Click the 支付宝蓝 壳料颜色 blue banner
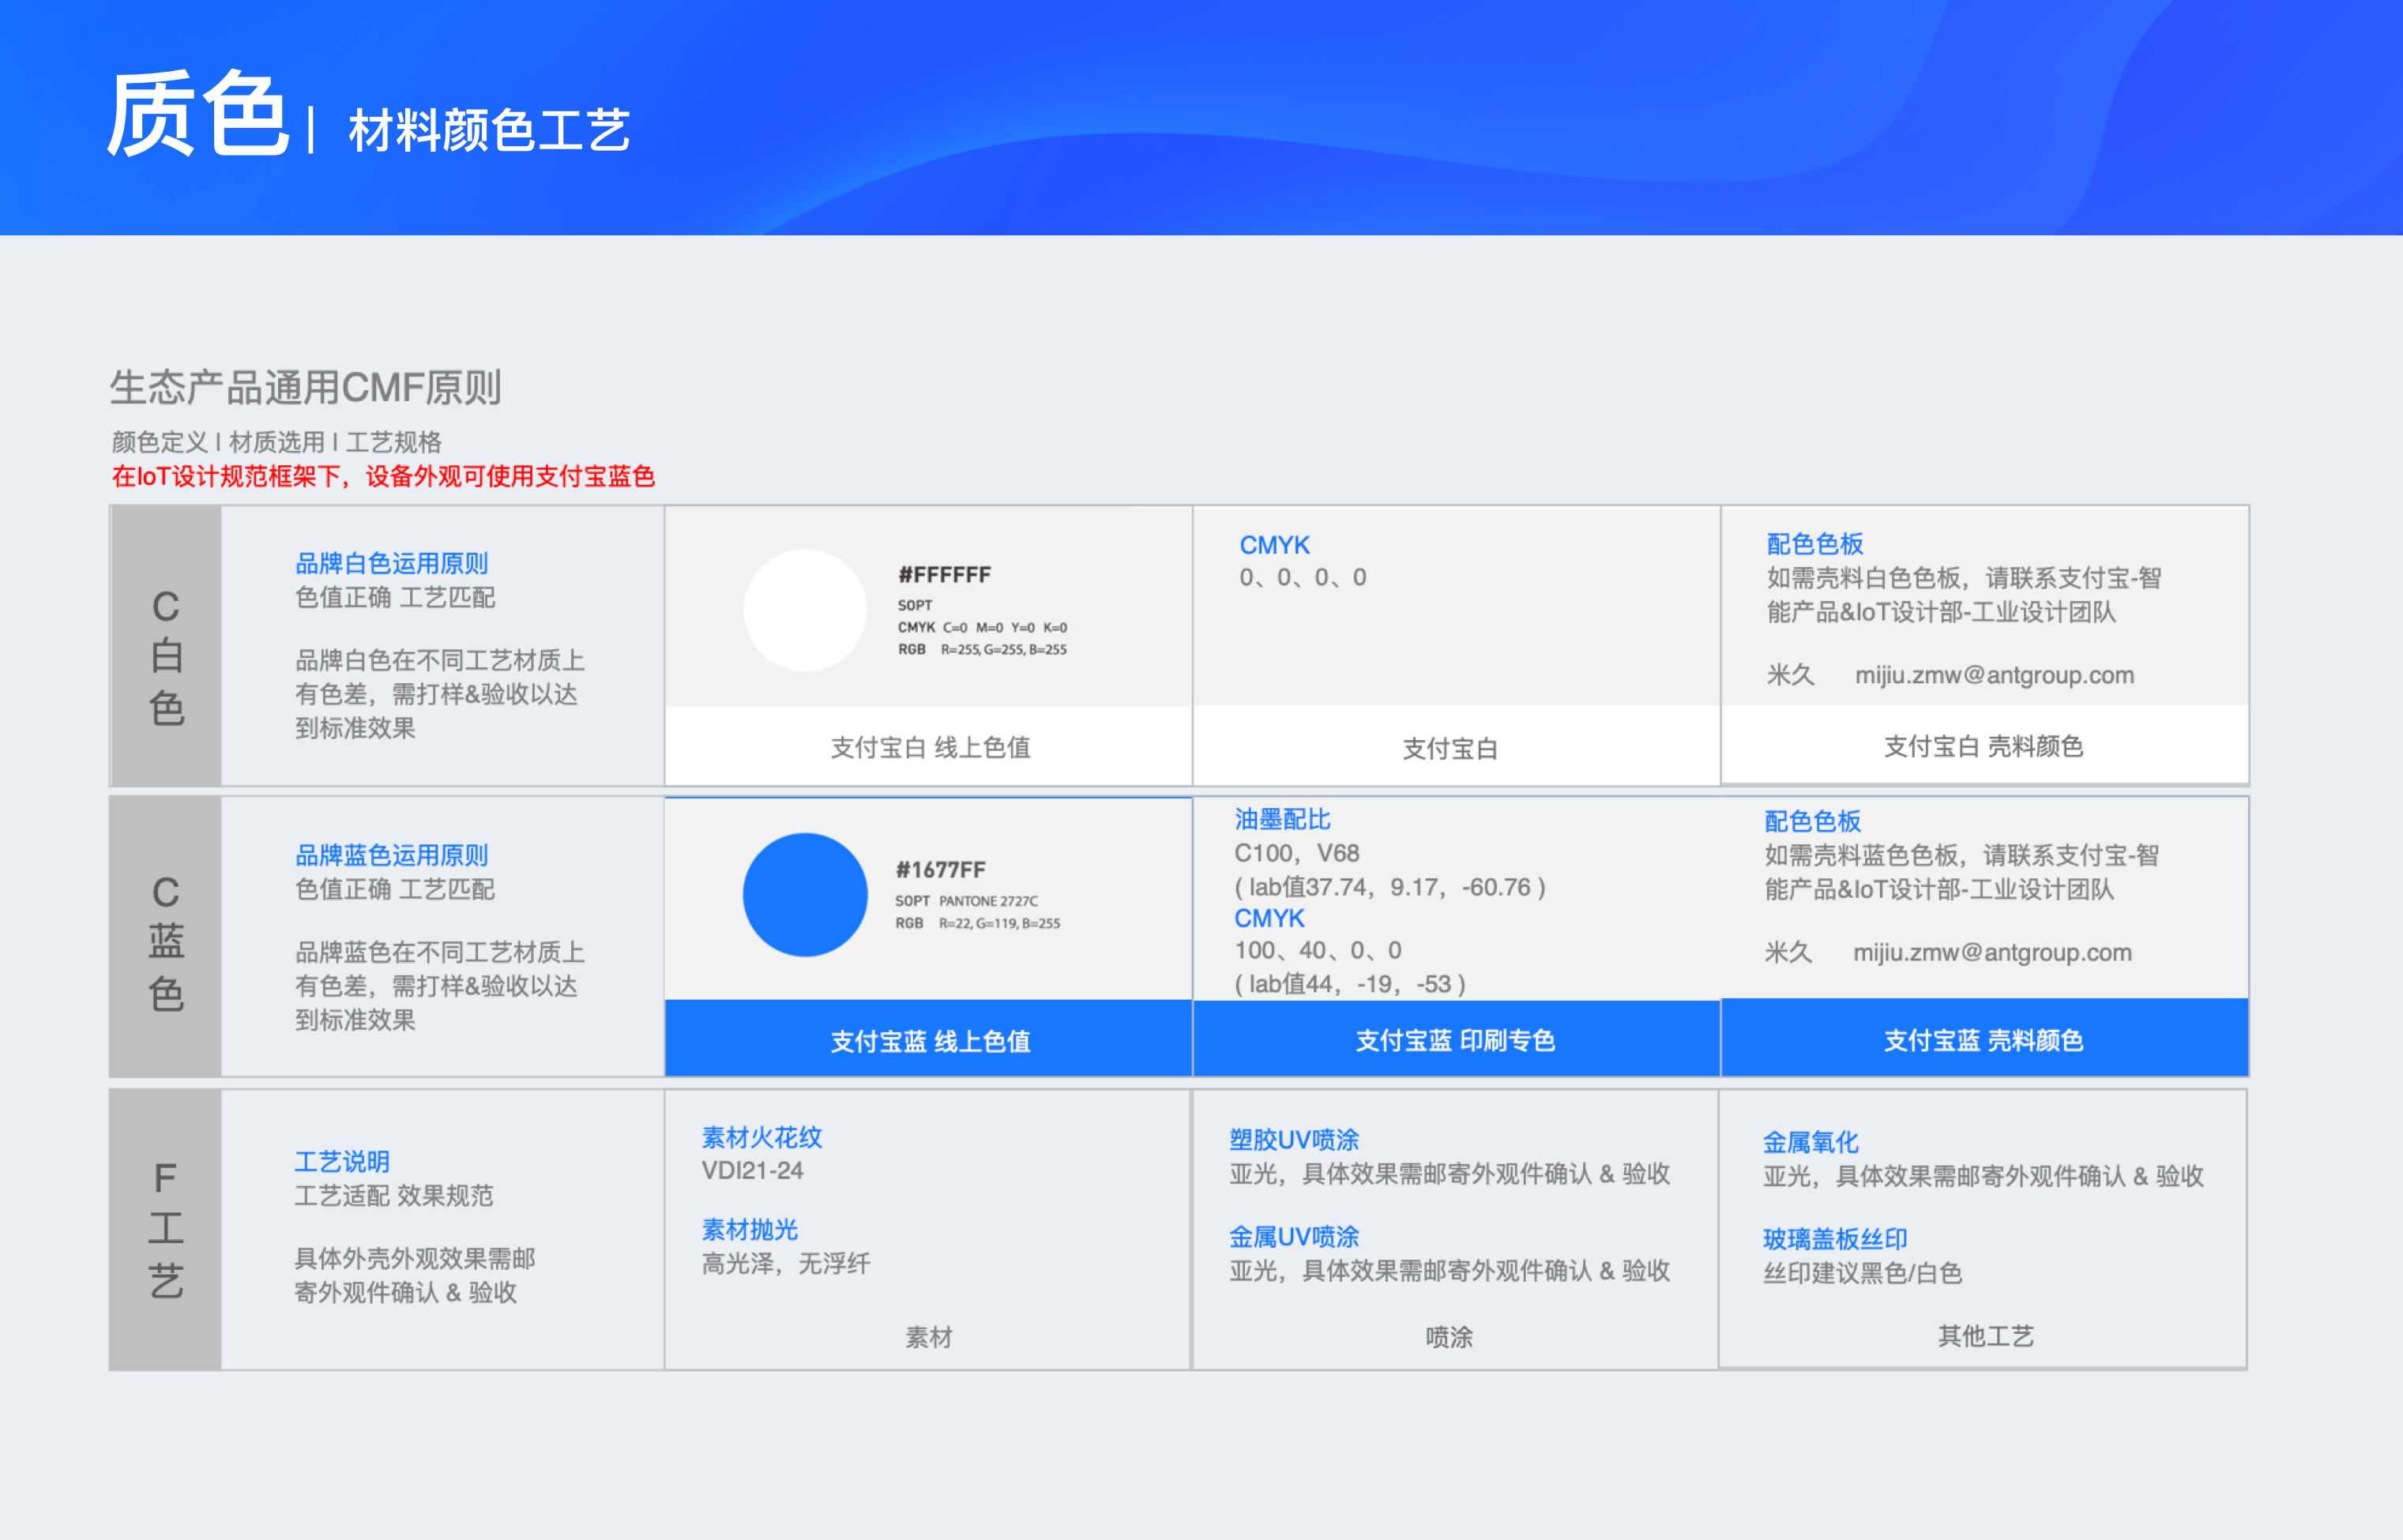This screenshot has height=1540, width=2403. tap(1983, 1040)
